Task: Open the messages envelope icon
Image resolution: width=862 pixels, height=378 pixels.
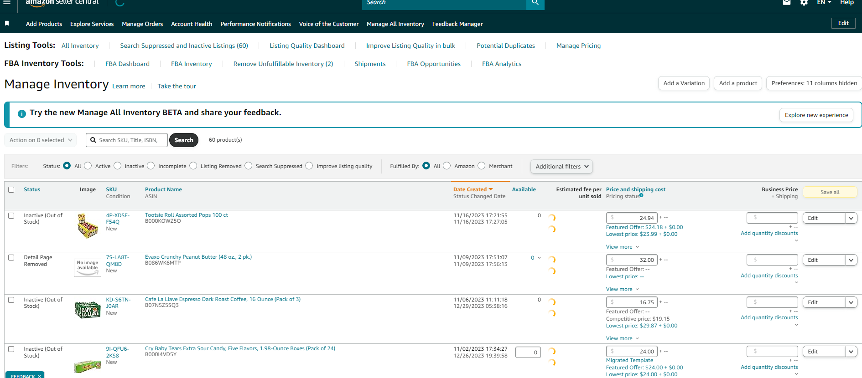Action: (x=787, y=2)
